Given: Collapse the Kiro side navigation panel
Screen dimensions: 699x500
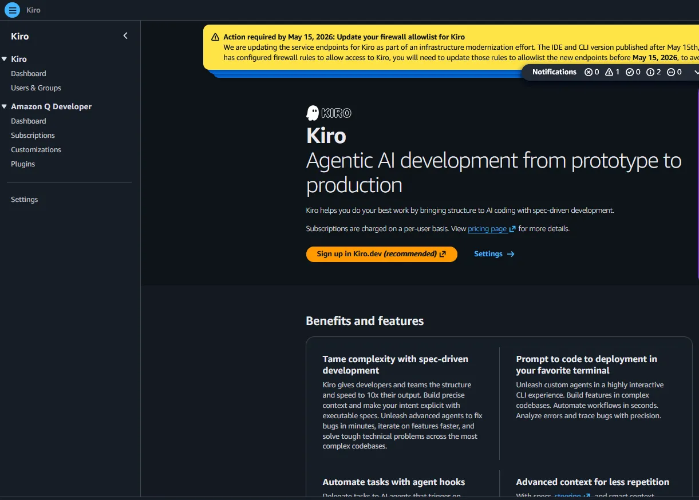Looking at the screenshot, I should [125, 36].
